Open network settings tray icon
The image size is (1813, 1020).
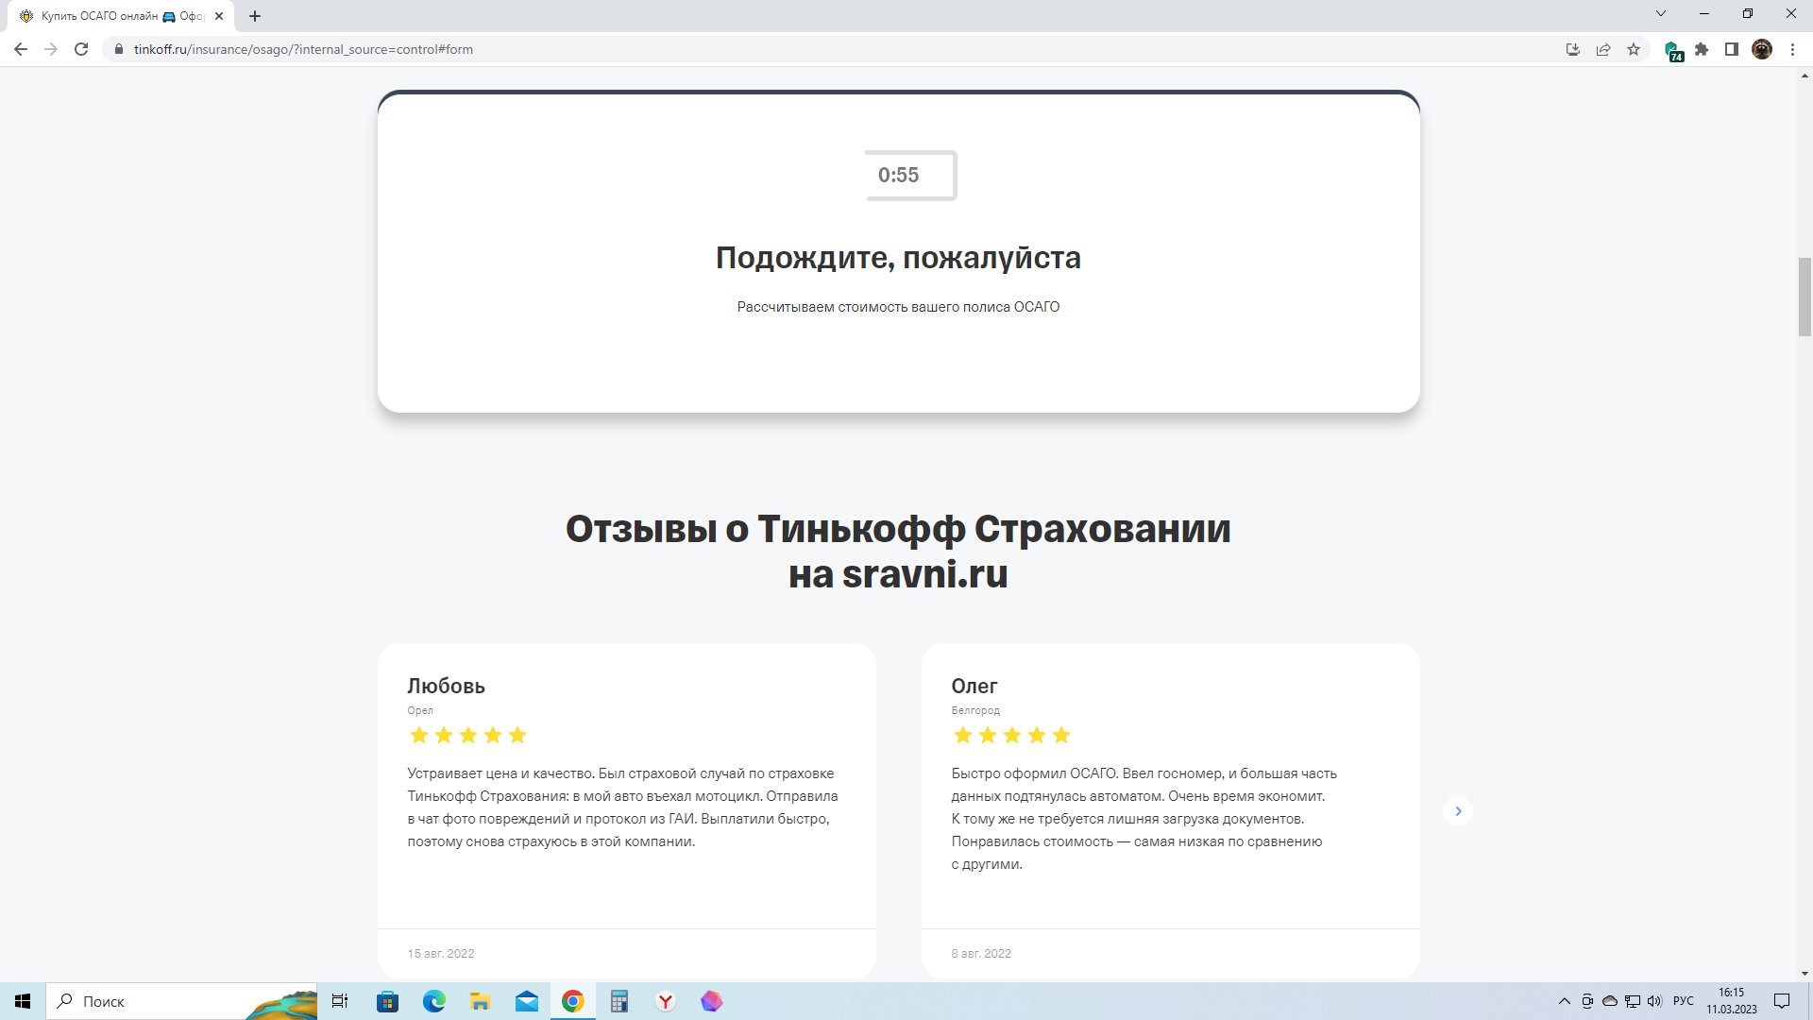pyautogui.click(x=1633, y=1001)
